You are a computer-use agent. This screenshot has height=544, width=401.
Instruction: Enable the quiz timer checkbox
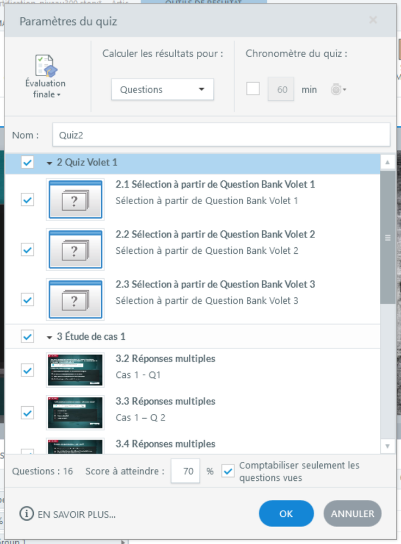(253, 89)
